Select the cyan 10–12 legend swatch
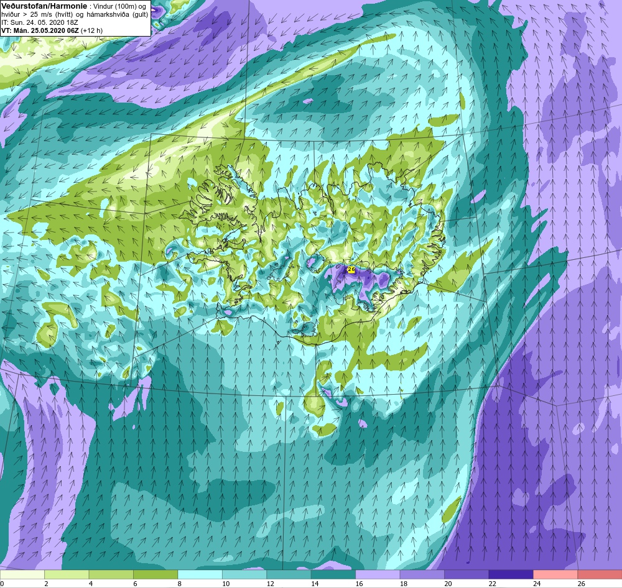The image size is (622, 588). (244, 574)
